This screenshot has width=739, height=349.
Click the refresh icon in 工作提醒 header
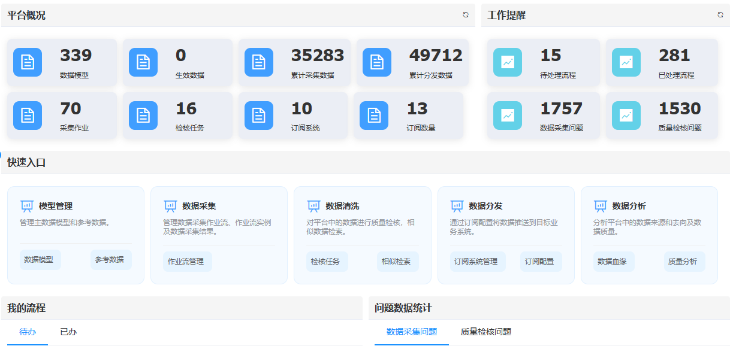720,15
